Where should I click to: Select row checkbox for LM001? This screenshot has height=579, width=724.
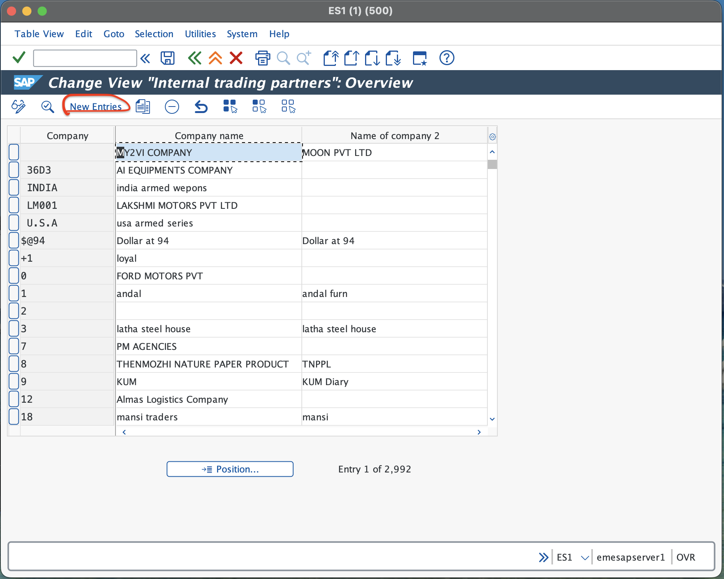(14, 205)
